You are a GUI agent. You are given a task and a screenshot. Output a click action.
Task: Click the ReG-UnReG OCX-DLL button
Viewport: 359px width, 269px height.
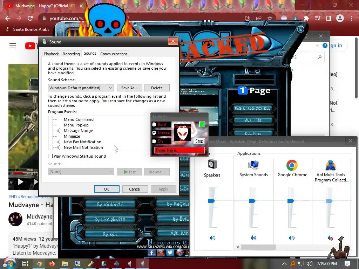252,108
